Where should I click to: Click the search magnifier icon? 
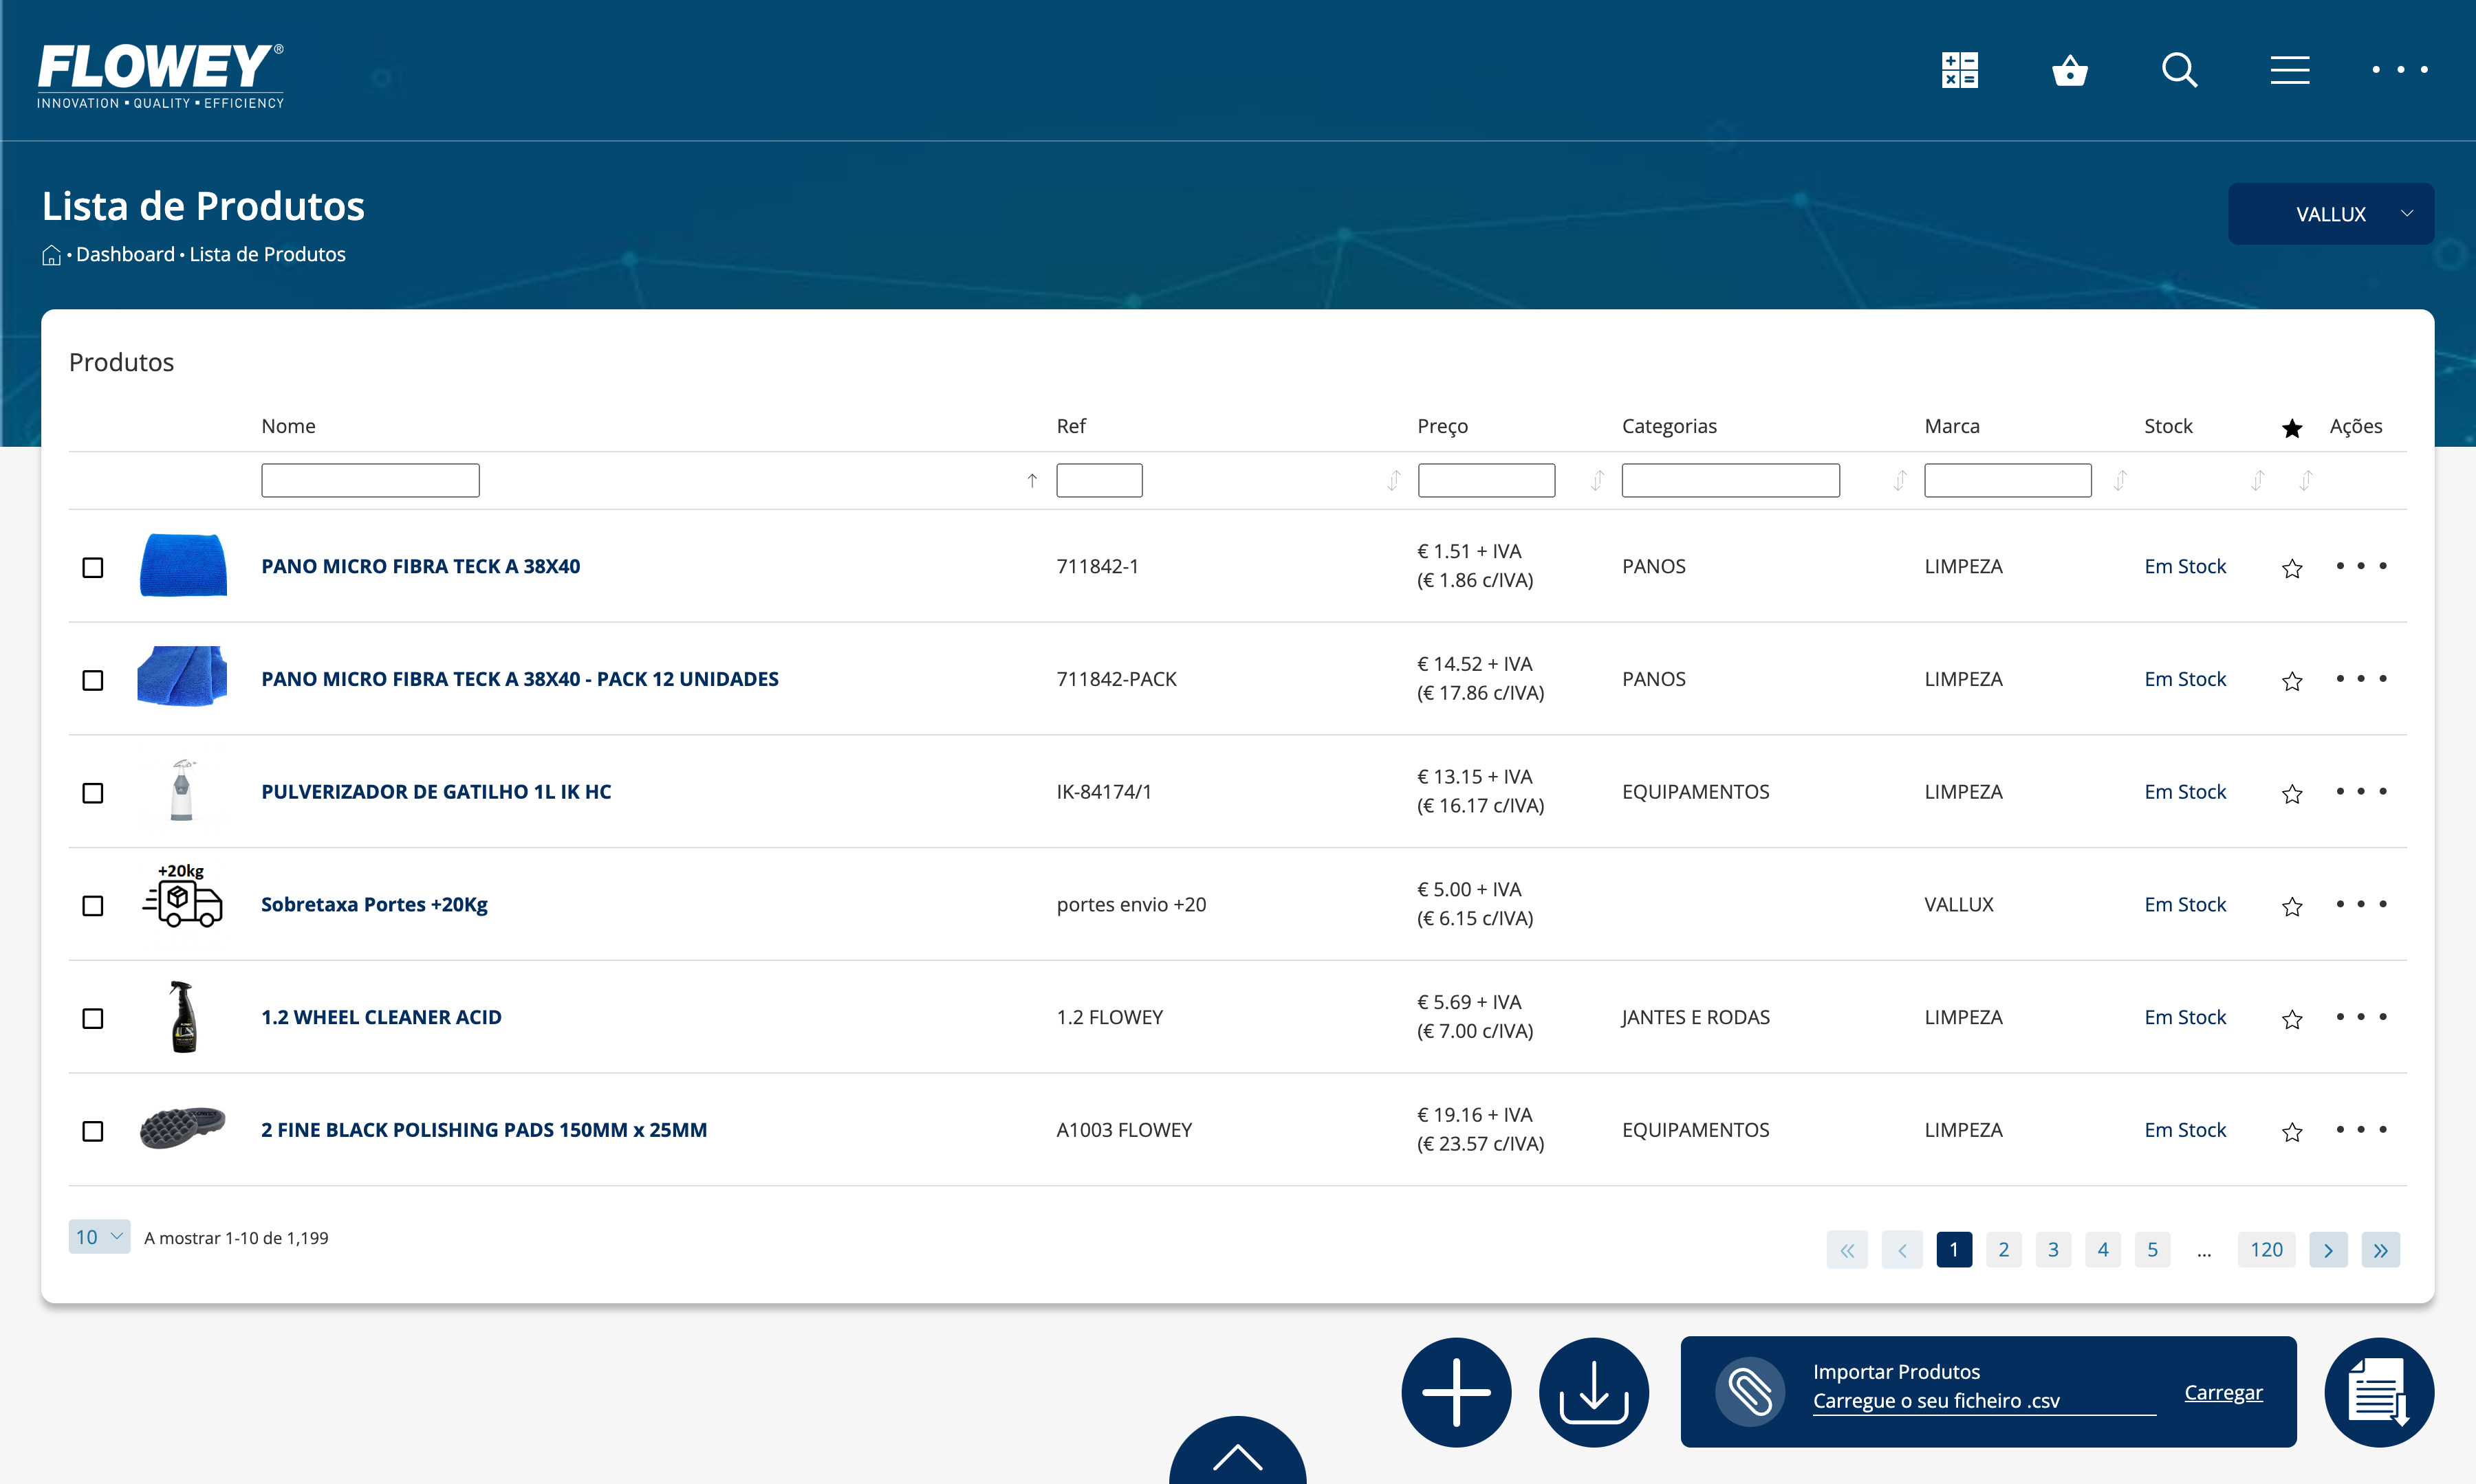[2179, 70]
